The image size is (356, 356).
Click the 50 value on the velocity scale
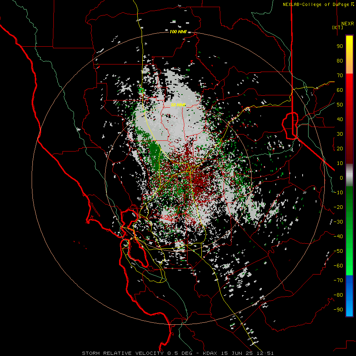[340, 105]
